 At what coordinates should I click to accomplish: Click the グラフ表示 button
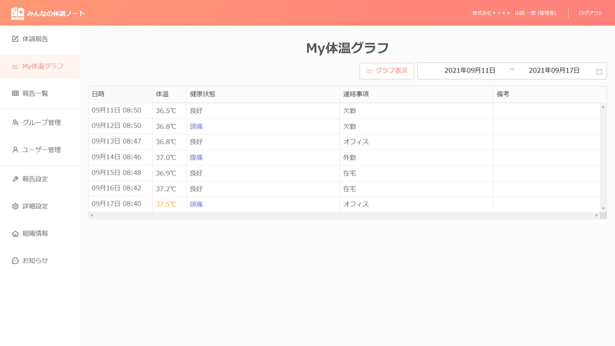387,71
